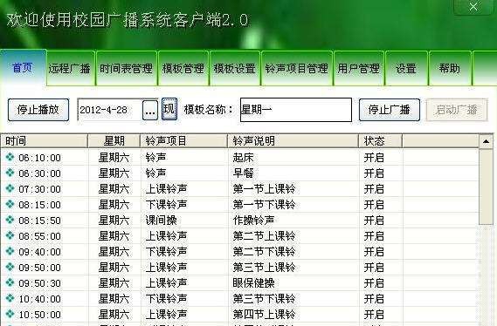The width and height of the screenshot is (497, 326).
Task: Click the icon beside 10:40:00 row
Action: pos(10,298)
